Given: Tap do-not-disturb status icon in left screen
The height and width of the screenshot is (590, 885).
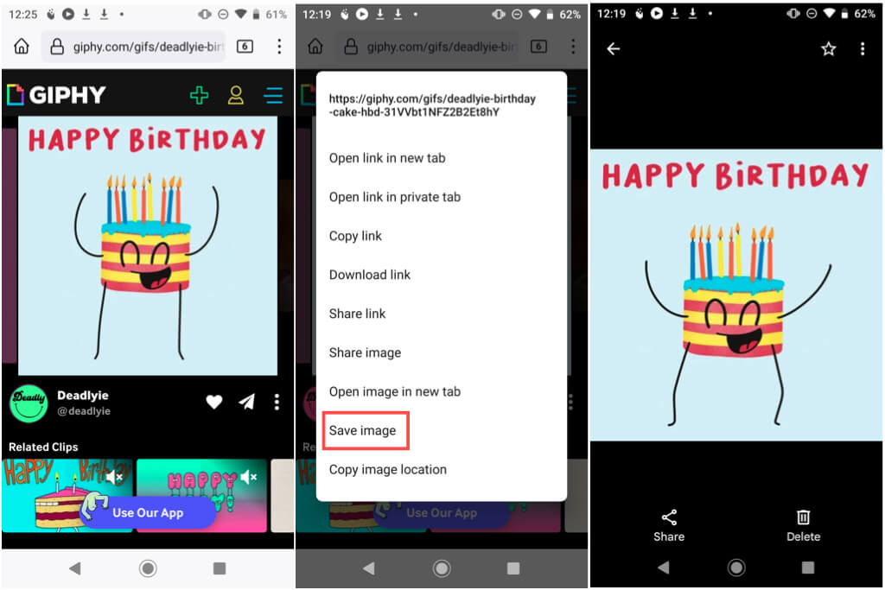Looking at the screenshot, I should tap(223, 14).
